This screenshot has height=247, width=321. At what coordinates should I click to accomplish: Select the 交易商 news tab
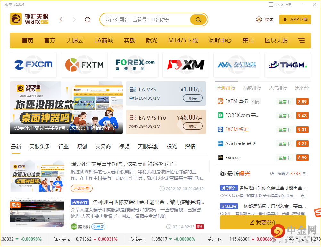tap(103, 147)
